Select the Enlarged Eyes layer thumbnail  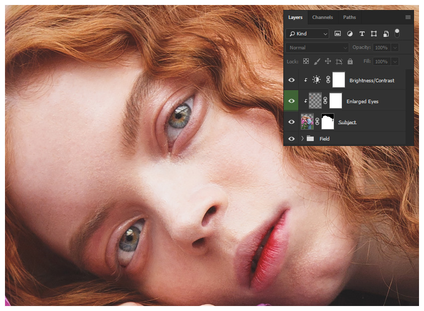pyautogui.click(x=315, y=101)
